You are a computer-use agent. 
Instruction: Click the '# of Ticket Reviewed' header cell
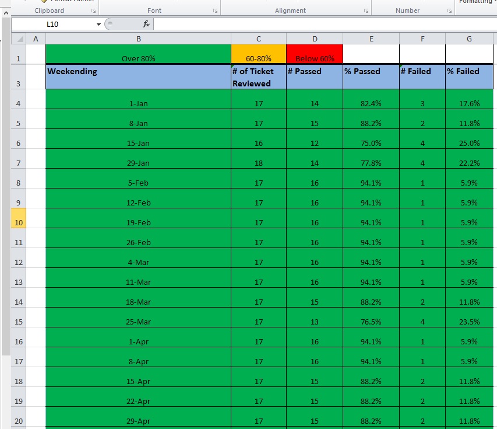259,77
